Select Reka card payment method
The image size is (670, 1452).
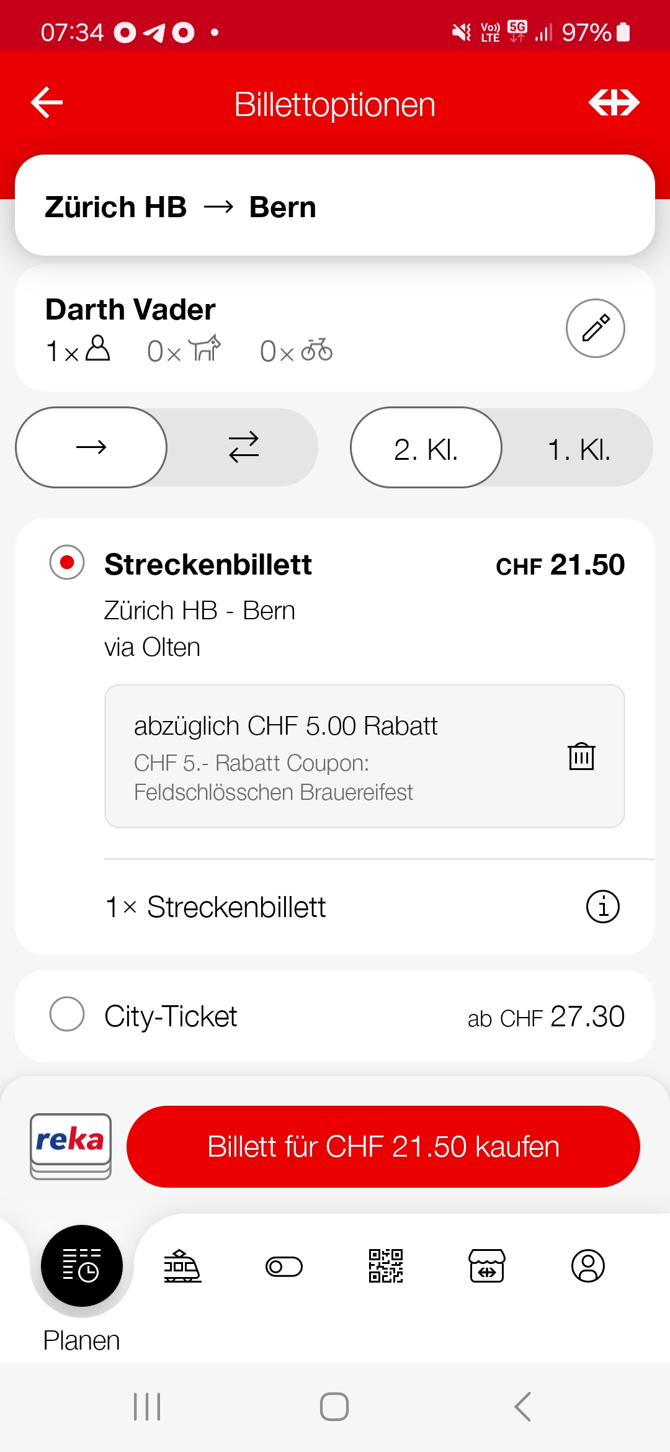[x=71, y=1145]
